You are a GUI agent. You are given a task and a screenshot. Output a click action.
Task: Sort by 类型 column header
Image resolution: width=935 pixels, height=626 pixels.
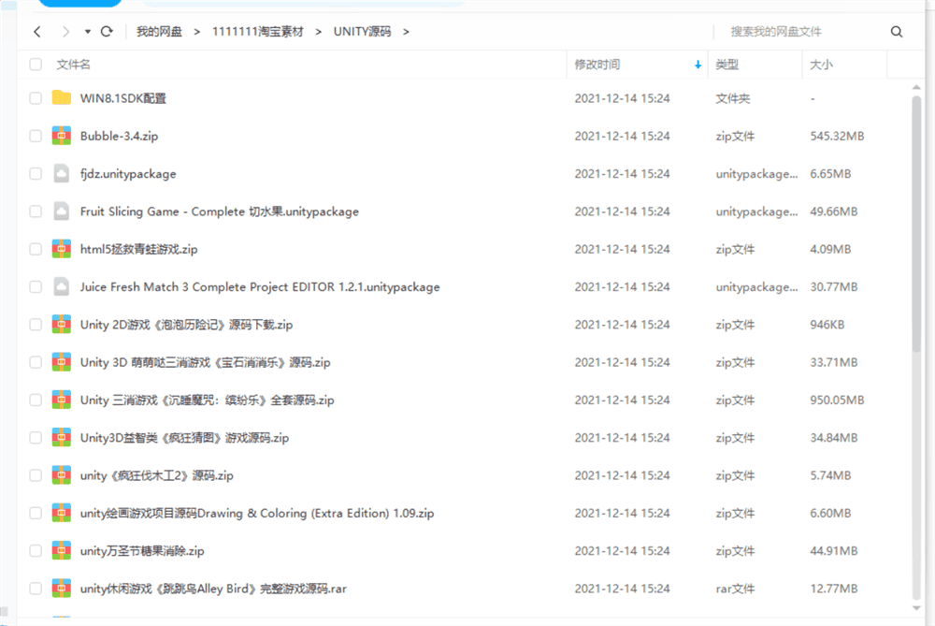coord(726,65)
